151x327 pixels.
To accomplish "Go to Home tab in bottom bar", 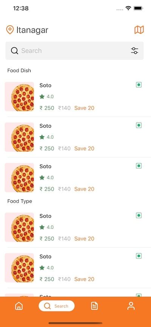I will click(19, 306).
